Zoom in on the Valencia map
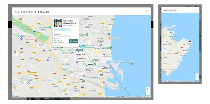The height and width of the screenshot is (104, 210). [x=148, y=89]
